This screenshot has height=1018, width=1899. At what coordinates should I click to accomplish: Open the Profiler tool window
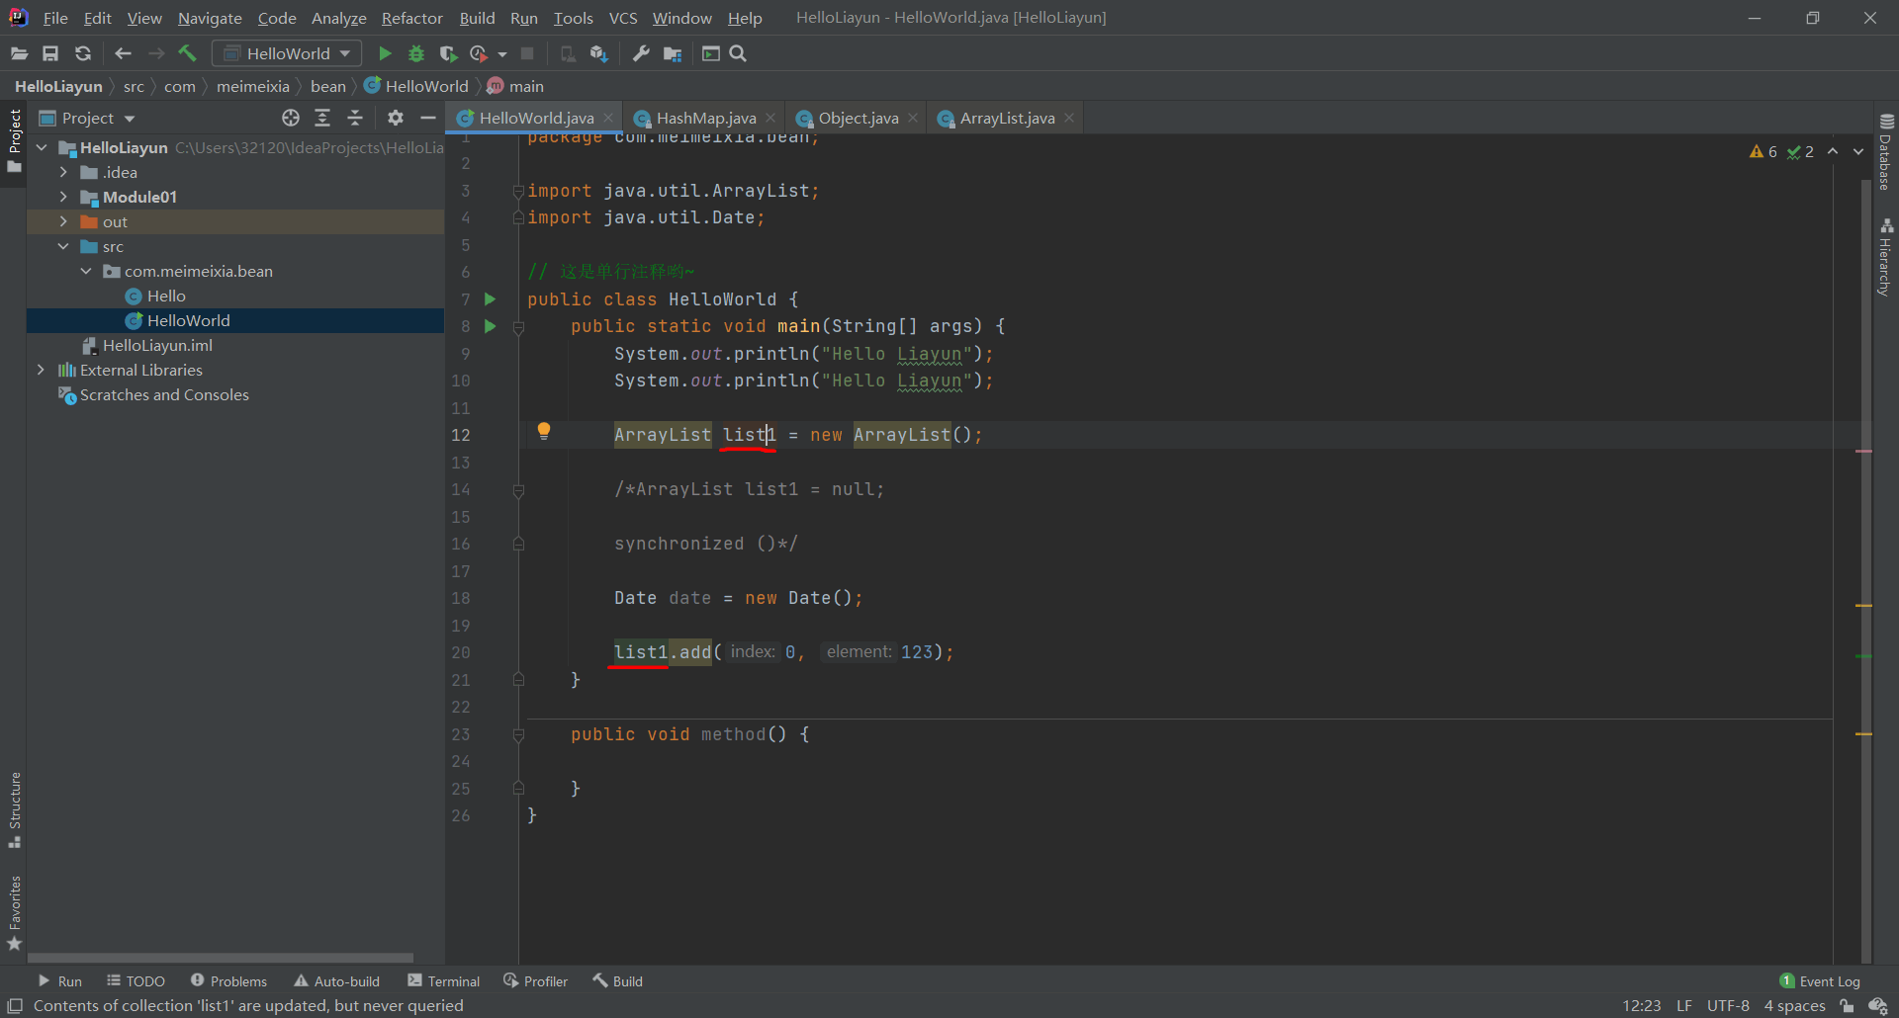tap(535, 981)
